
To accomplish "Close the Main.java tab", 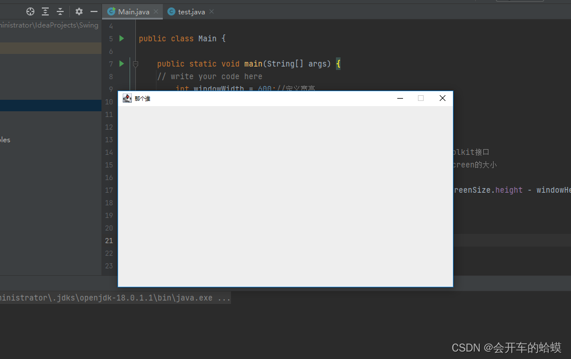I will 156,11.
